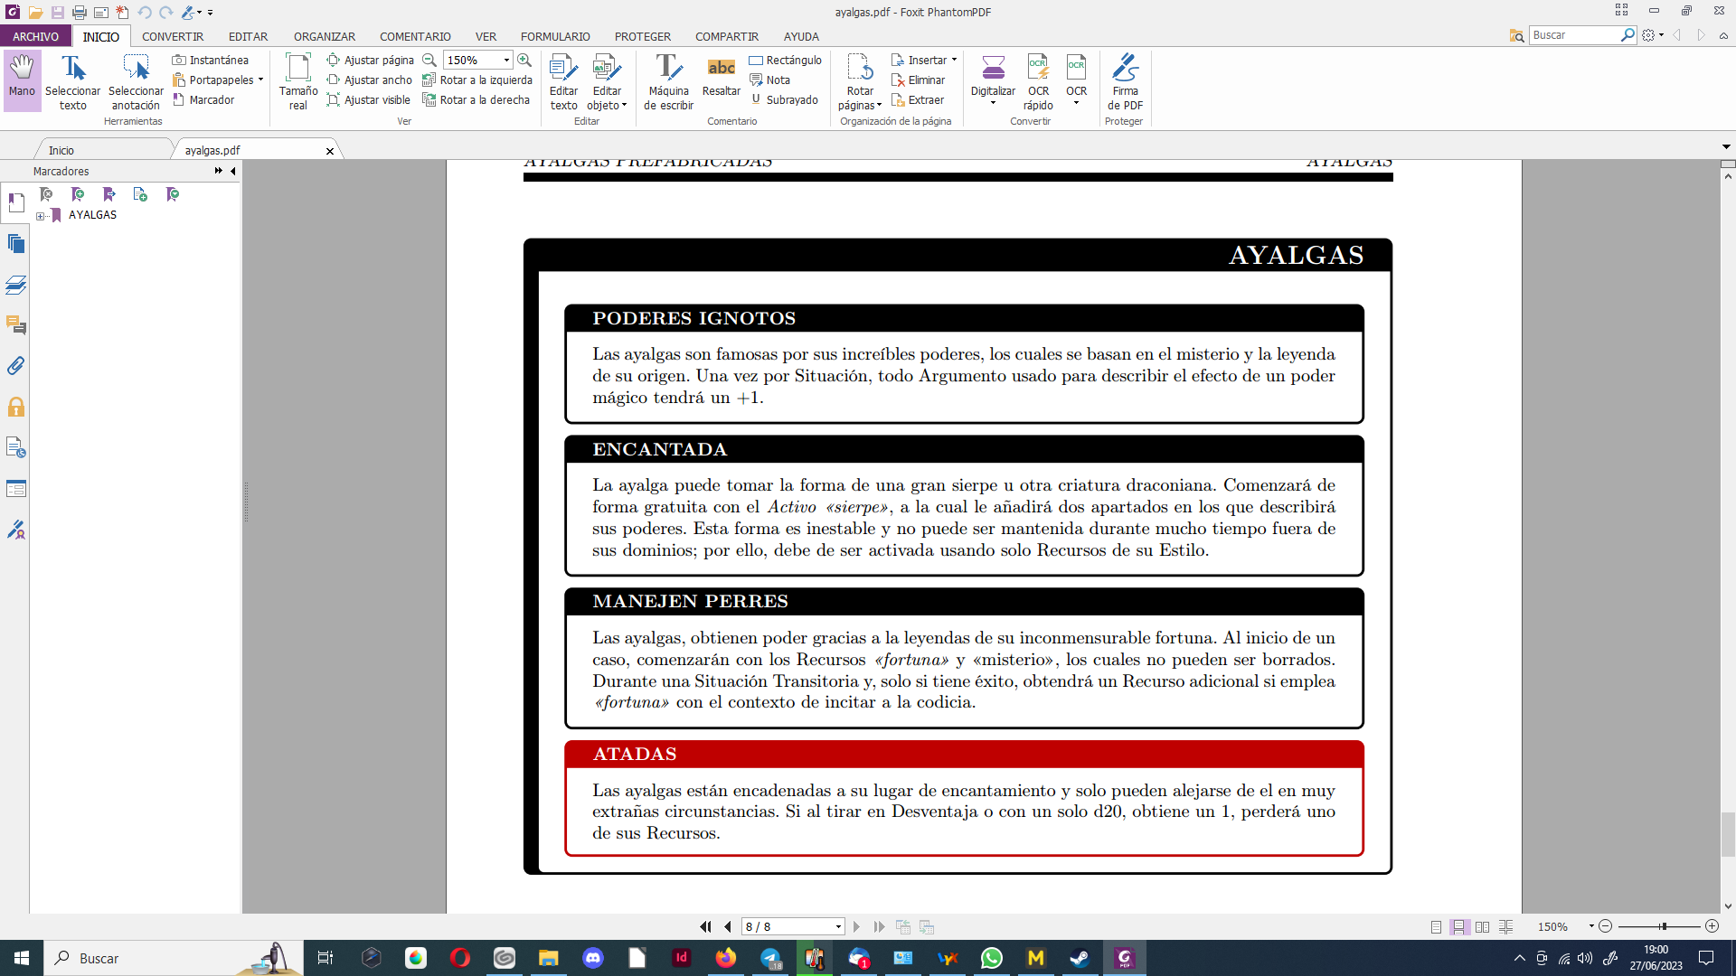Open Discord from taskbar
The height and width of the screenshot is (976, 1736).
point(593,958)
